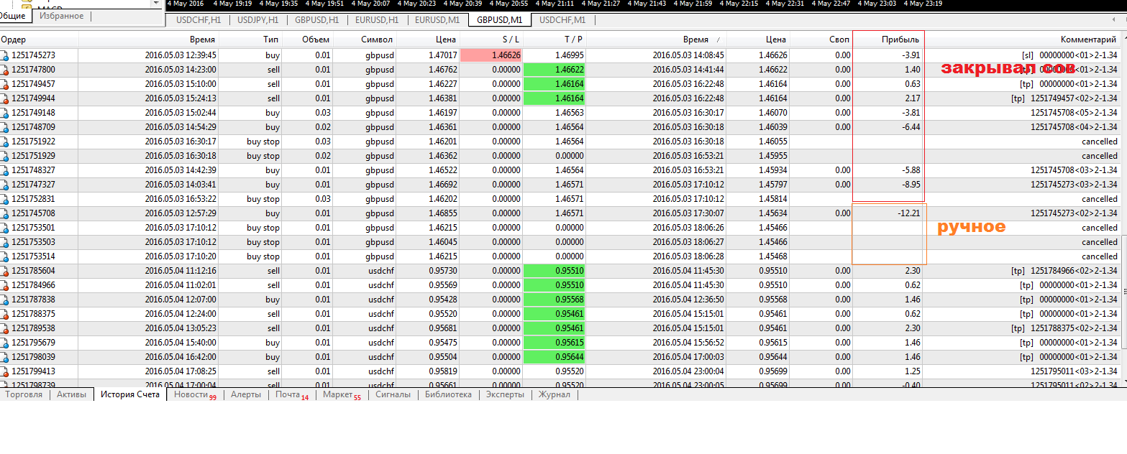The height and width of the screenshot is (454, 1127).
Task: Click the order icon beside 1251748327
Action: 5,170
